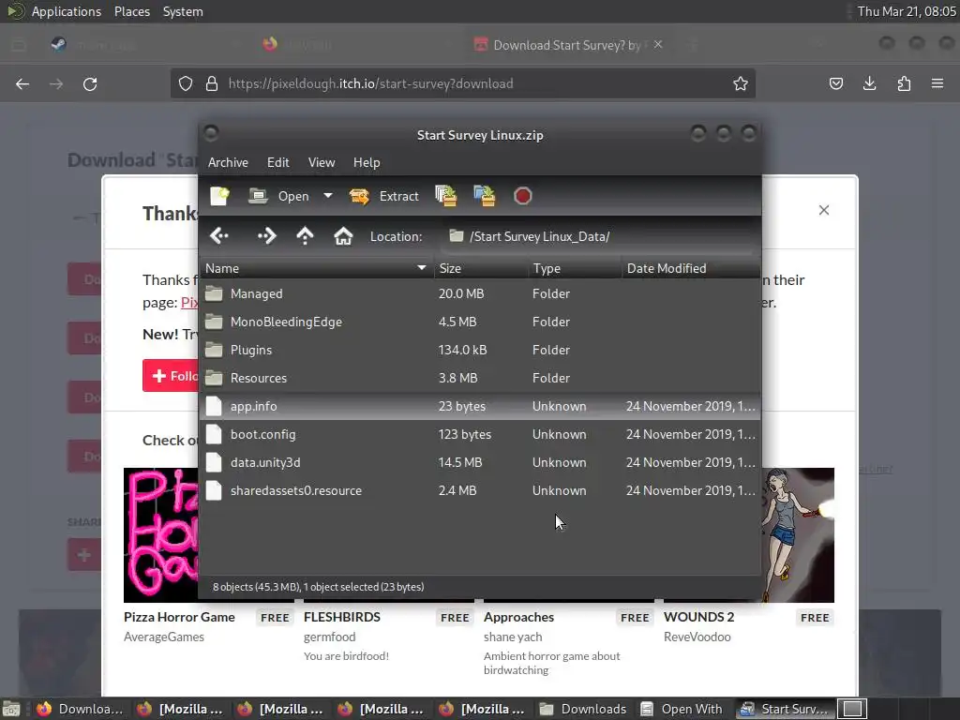Select the Managed folder row
Image resolution: width=960 pixels, height=720 pixels.
click(x=480, y=293)
